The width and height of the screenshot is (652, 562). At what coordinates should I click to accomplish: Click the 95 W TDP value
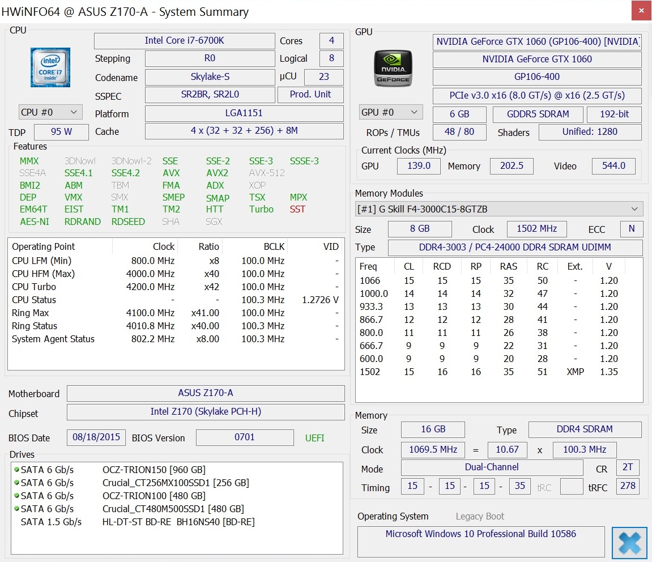point(61,132)
